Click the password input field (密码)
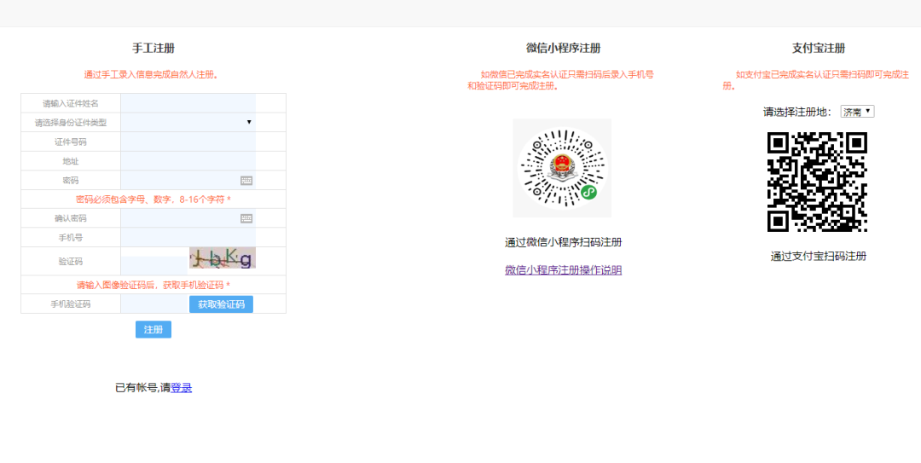Viewport: 921px width, 463px height. click(x=188, y=181)
